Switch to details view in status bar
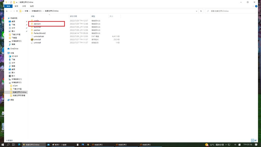The image size is (261, 147). pyautogui.click(x=252, y=140)
